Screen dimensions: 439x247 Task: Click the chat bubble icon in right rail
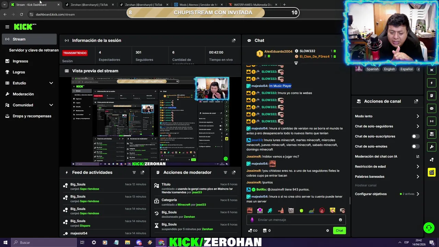pyautogui.click(x=431, y=108)
